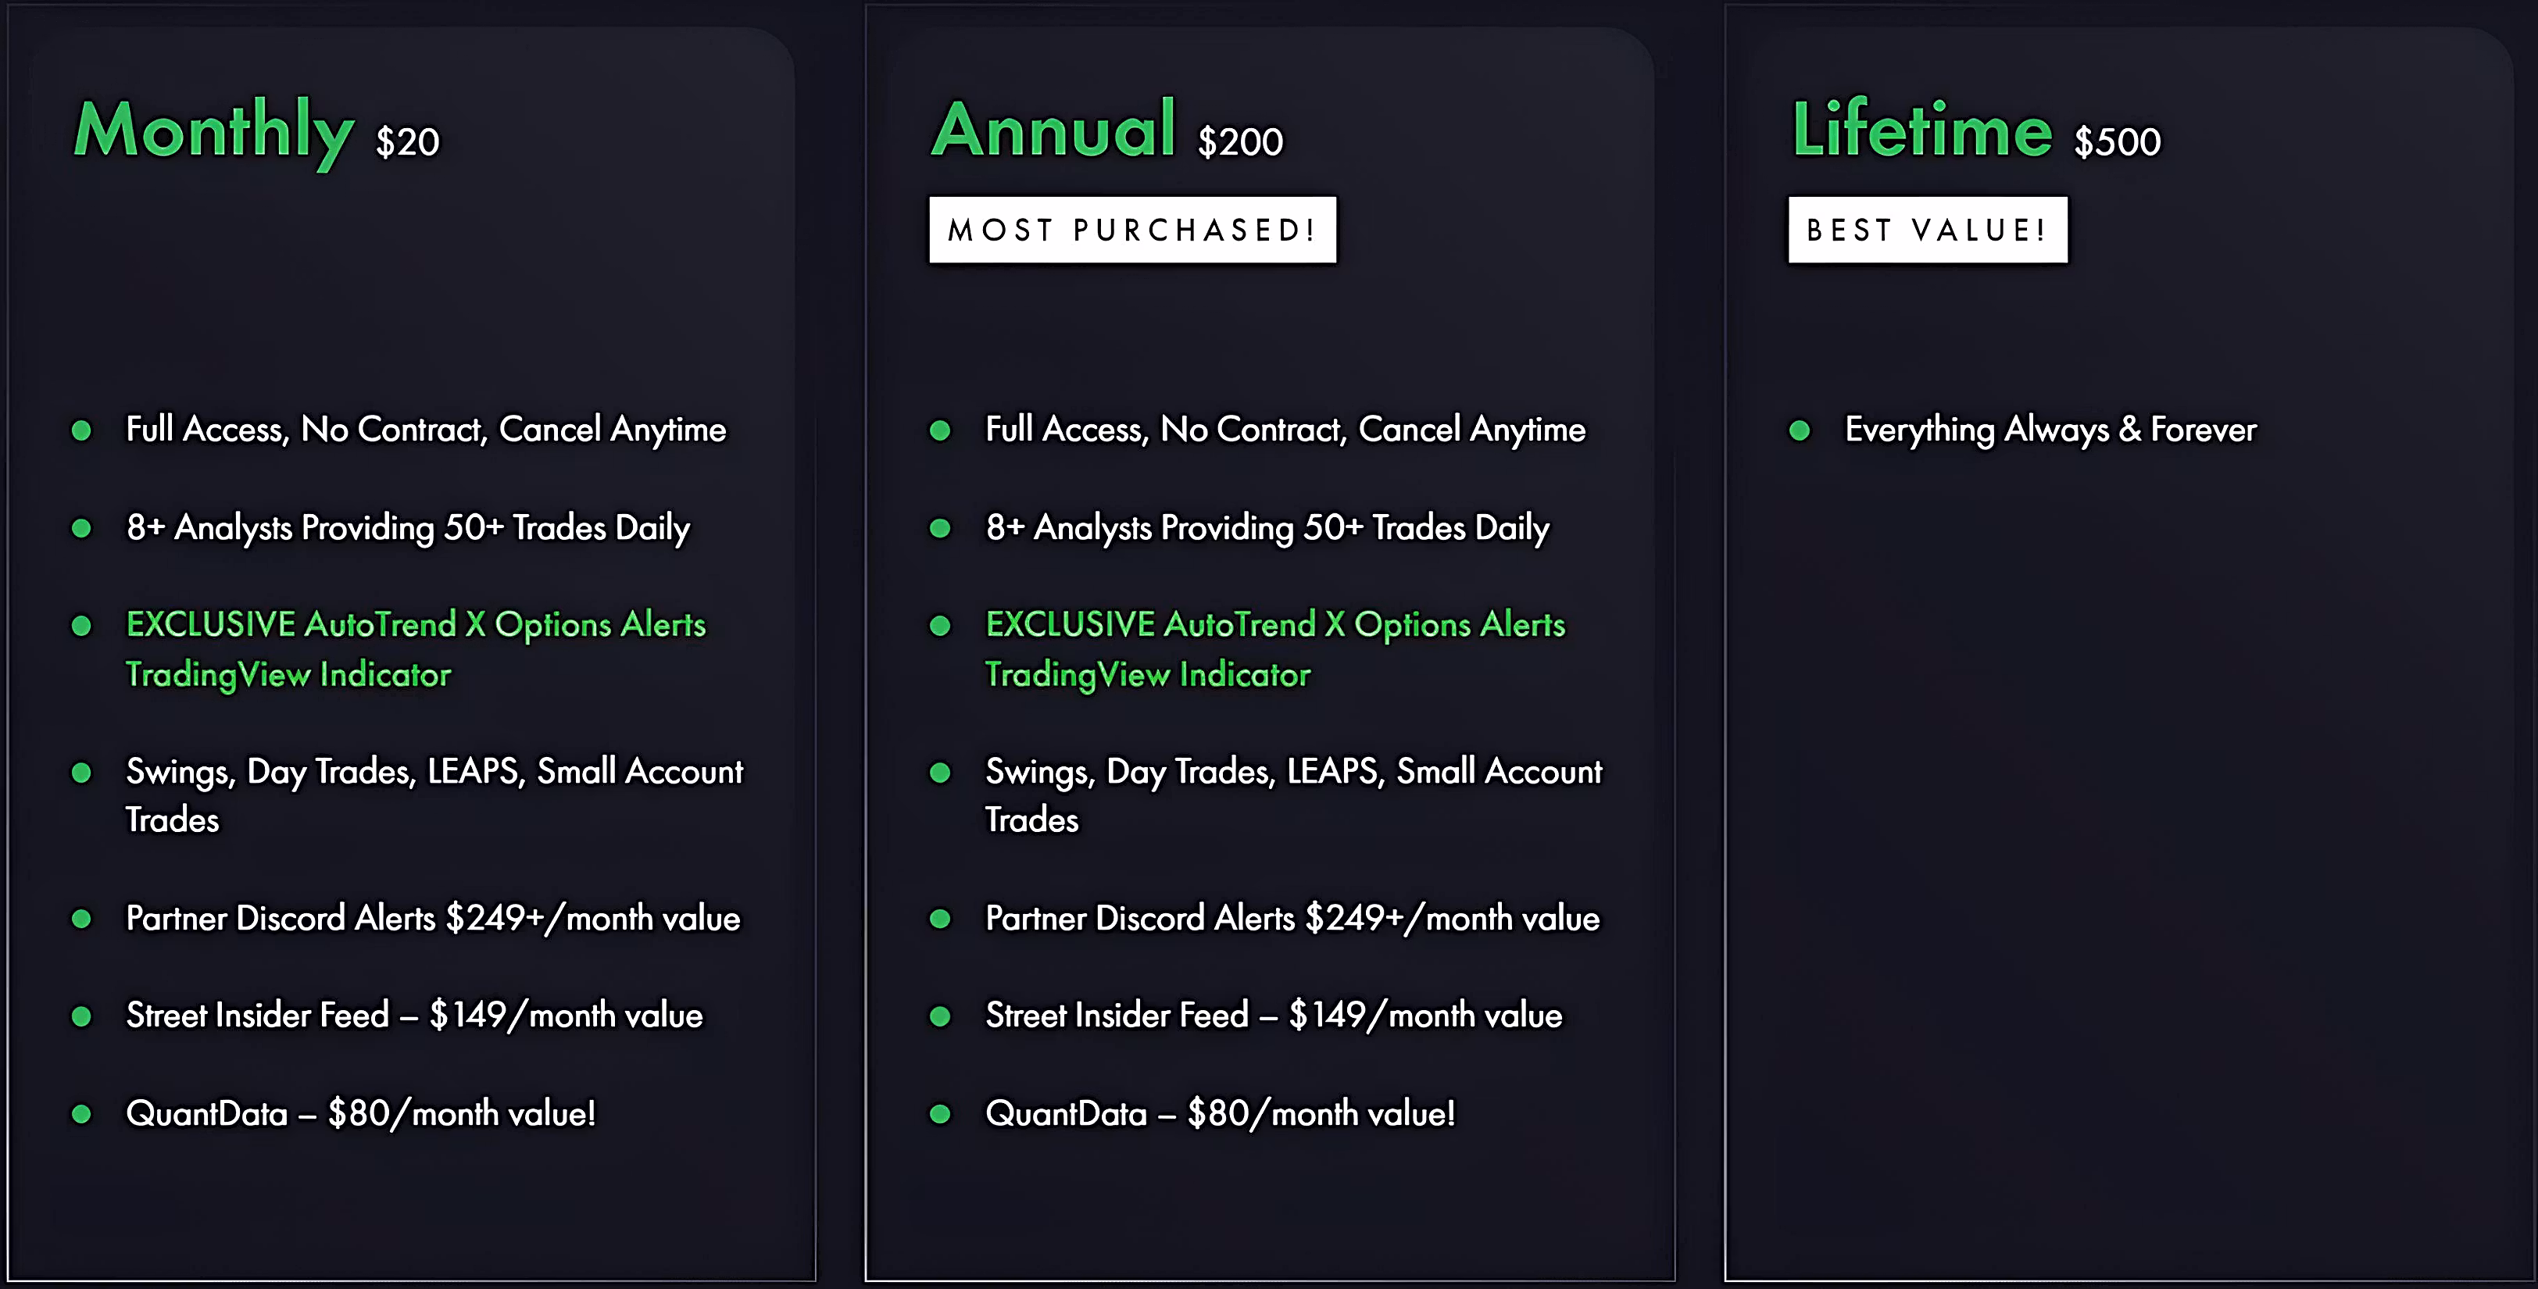Click Annual QuantData $80/month value line
The width and height of the screenshot is (2538, 1289).
point(1219,1114)
